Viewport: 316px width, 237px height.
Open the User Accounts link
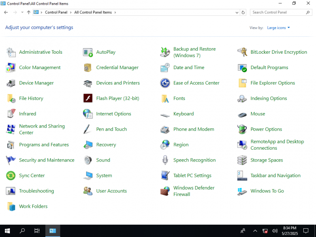(111, 191)
